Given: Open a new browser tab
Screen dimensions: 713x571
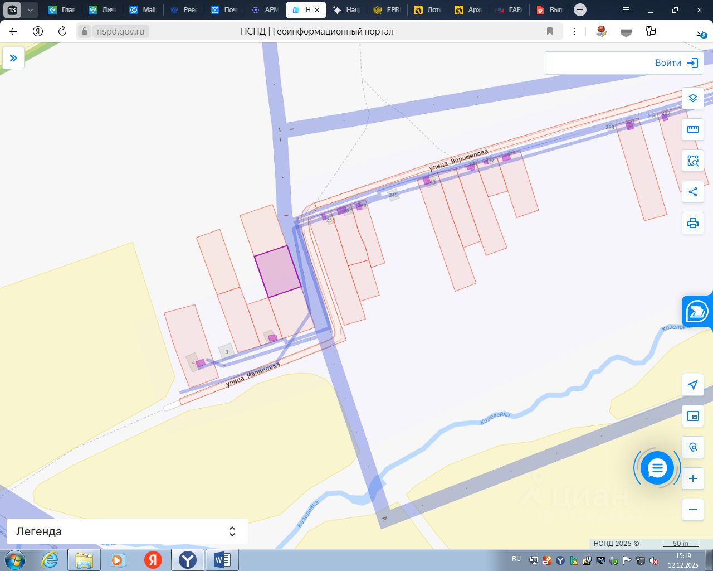Looking at the screenshot, I should (x=580, y=10).
